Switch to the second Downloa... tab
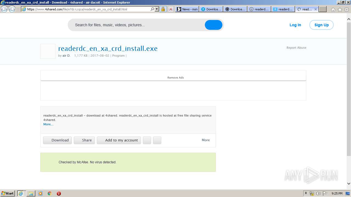Screen dimensions: 351x197 pyautogui.click(x=235, y=9)
